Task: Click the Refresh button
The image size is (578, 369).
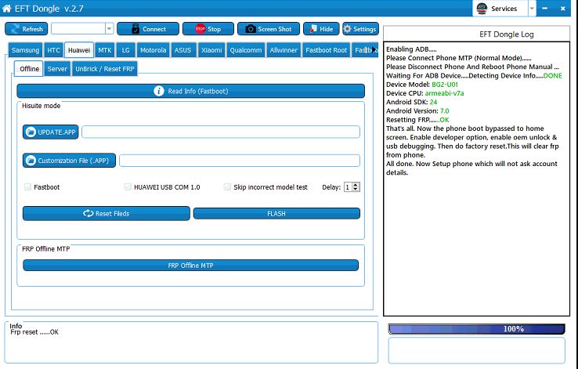Action: (26, 29)
